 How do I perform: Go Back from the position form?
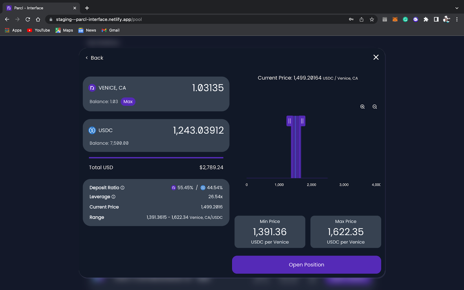point(95,58)
